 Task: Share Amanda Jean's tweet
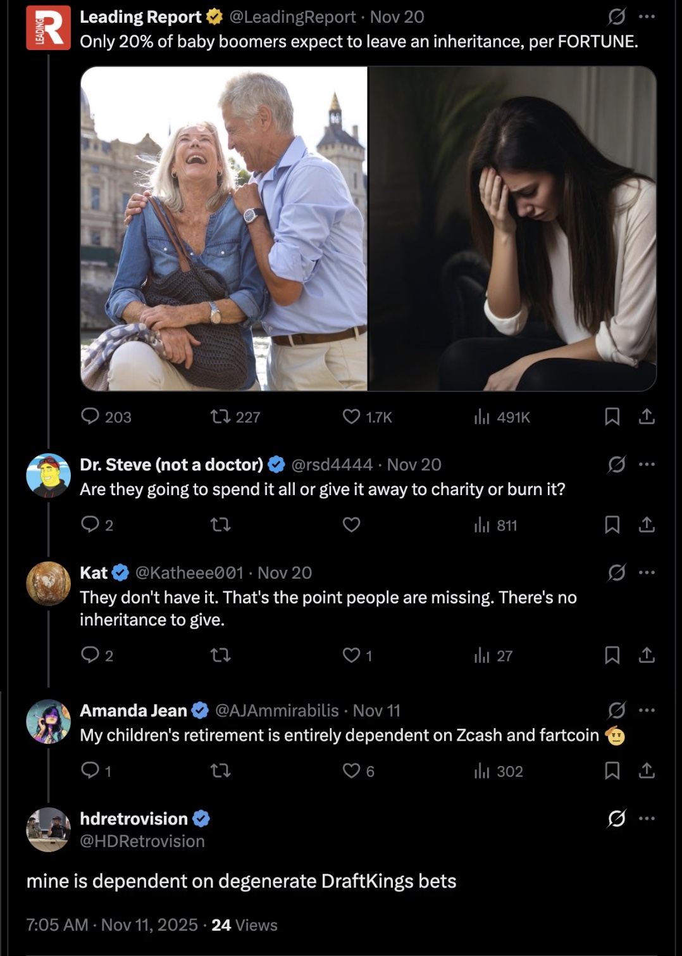(x=647, y=770)
